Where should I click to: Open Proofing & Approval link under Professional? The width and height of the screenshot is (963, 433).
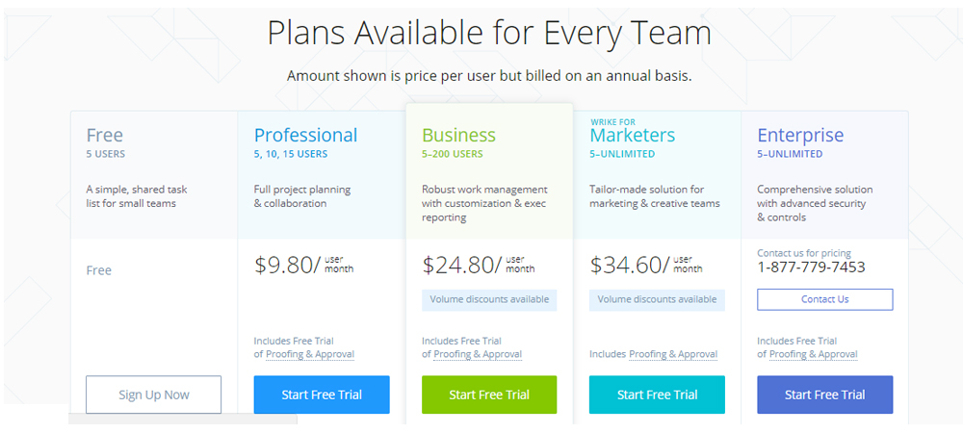point(310,354)
